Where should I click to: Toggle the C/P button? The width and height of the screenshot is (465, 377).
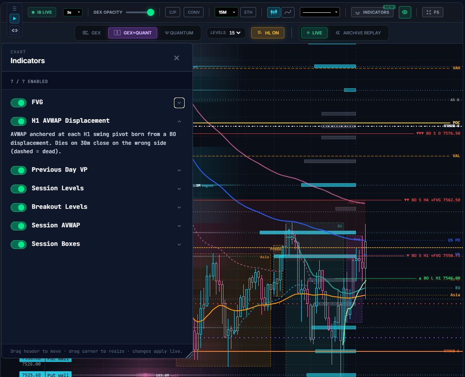(173, 12)
